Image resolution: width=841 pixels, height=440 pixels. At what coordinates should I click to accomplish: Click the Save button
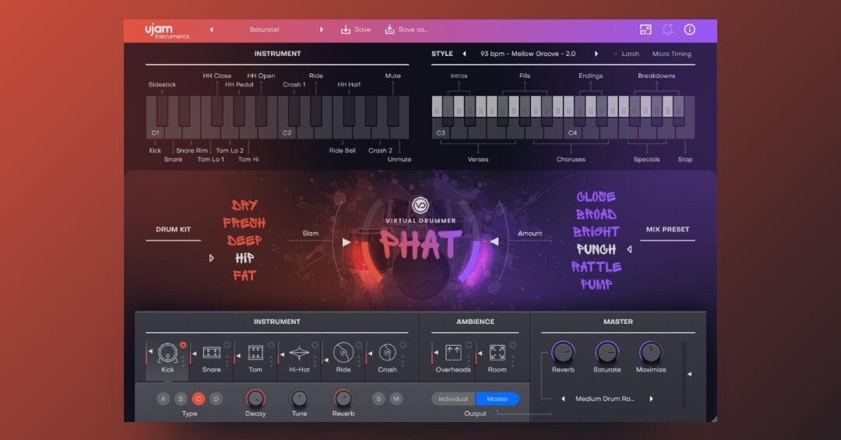point(356,30)
